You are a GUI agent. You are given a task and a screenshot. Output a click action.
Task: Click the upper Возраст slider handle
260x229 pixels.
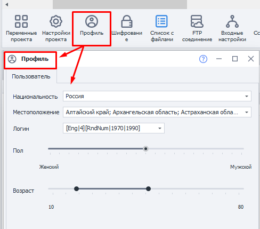[148, 188]
